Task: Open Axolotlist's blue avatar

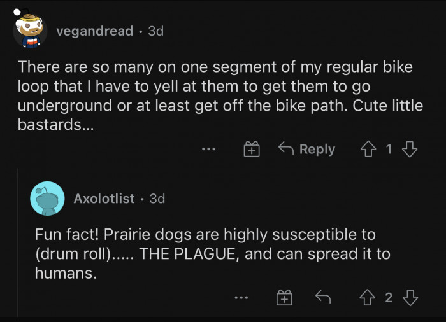Action: (47, 199)
